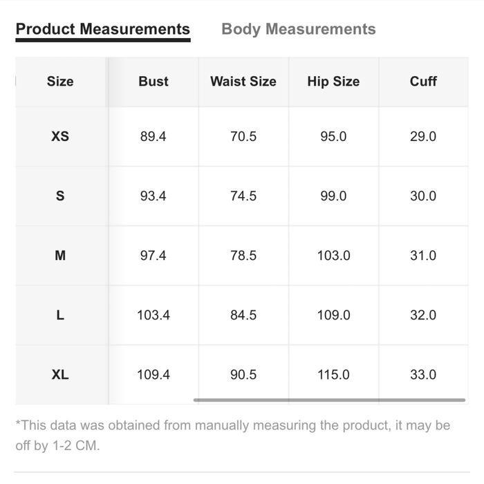484x484 pixels.
Task: Click the XS bust value 89.4
Action: coord(153,136)
